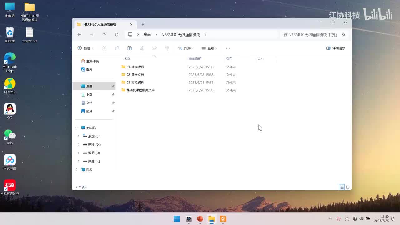Select the 回收站 recycle bin icon
The width and height of the screenshot is (400, 225).
click(x=10, y=35)
